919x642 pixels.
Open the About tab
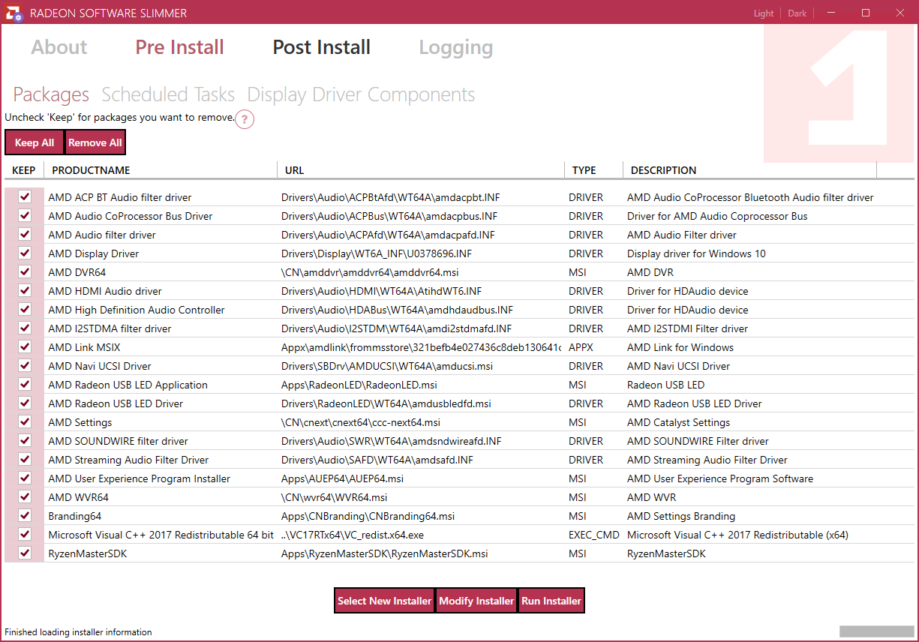[x=59, y=47]
